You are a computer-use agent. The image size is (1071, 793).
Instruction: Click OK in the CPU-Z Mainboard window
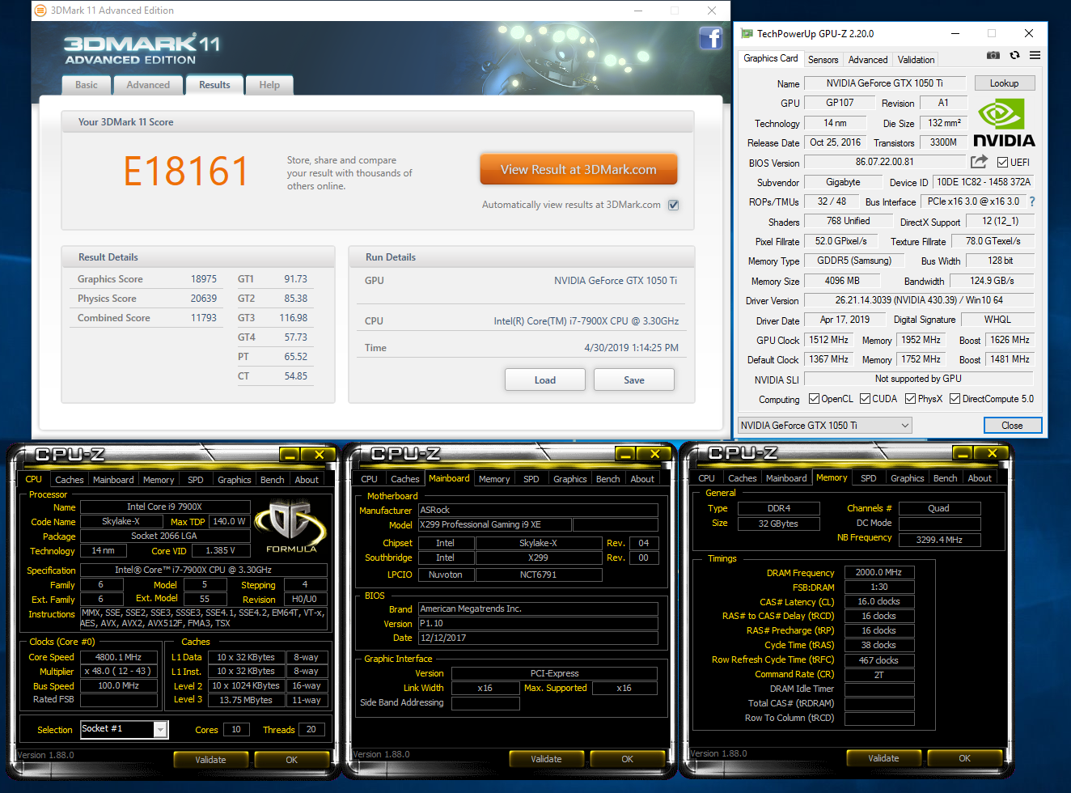627,759
